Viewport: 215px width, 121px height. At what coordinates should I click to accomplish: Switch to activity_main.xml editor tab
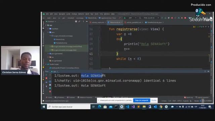[98, 23]
